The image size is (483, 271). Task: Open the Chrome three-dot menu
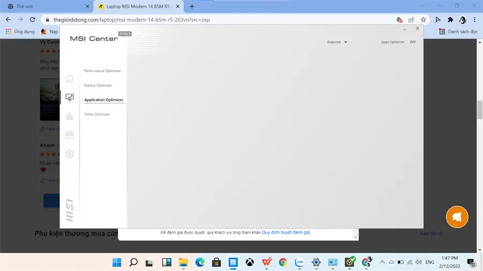(x=475, y=20)
